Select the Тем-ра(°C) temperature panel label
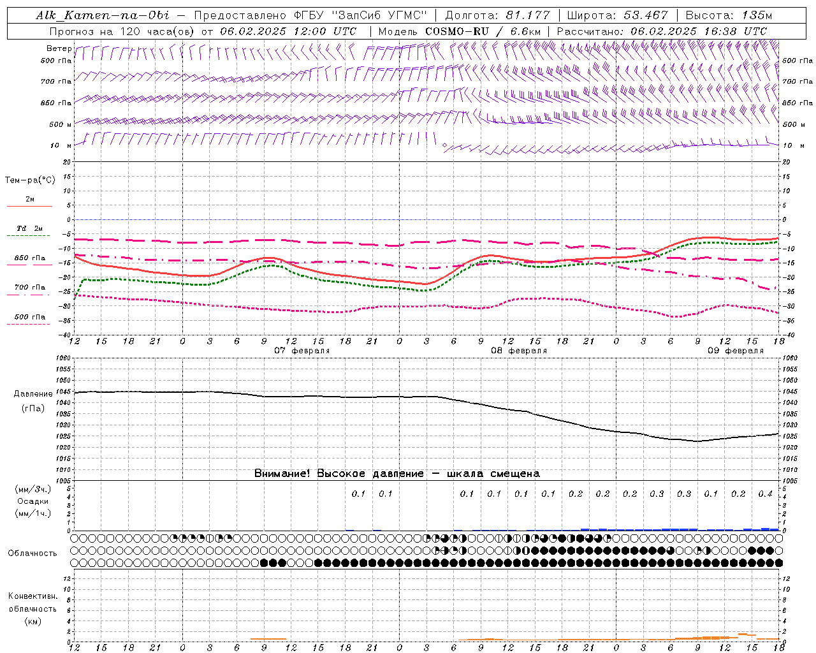The image size is (816, 653). coord(30,180)
